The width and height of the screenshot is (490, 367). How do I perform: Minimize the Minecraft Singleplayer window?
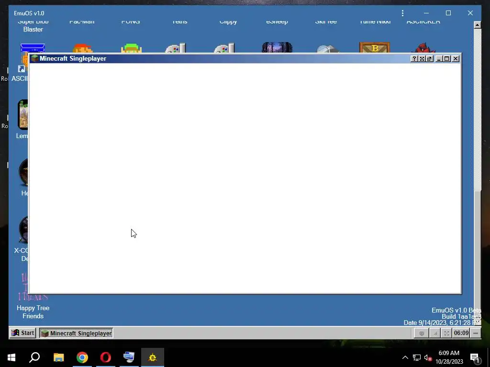coord(439,59)
